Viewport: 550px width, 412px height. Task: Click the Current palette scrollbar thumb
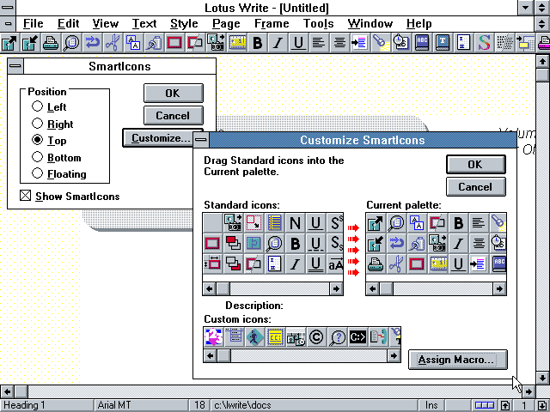tap(386, 288)
